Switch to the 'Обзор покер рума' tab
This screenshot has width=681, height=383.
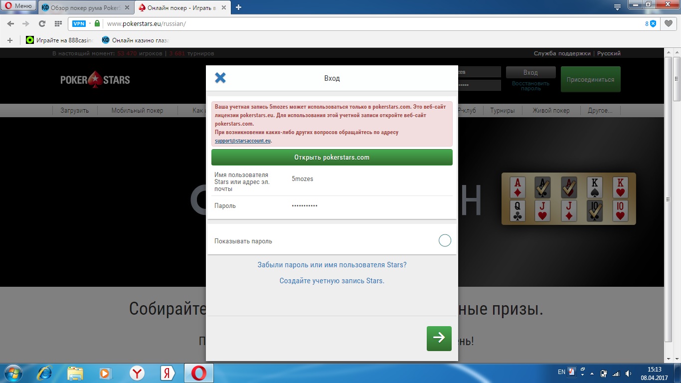tap(86, 7)
